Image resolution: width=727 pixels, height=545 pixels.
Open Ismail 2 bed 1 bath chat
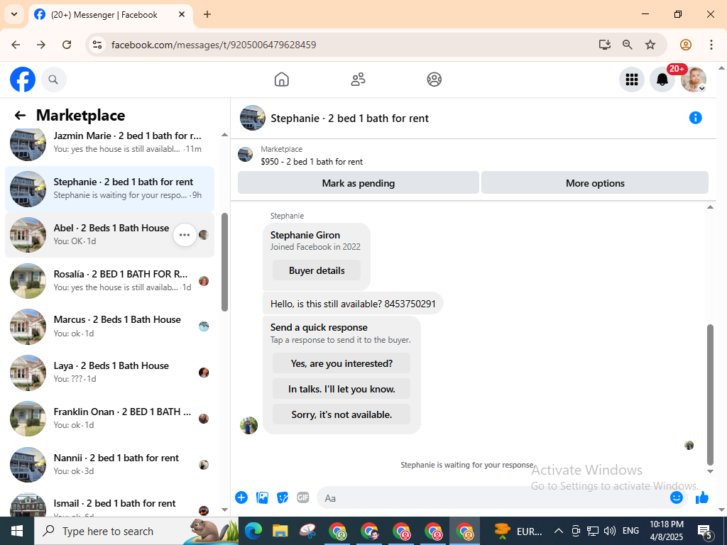coord(110,505)
